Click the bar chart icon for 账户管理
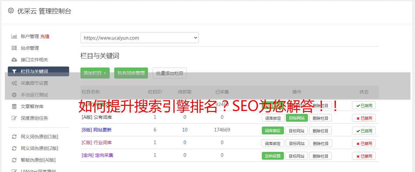 [x=14, y=36]
